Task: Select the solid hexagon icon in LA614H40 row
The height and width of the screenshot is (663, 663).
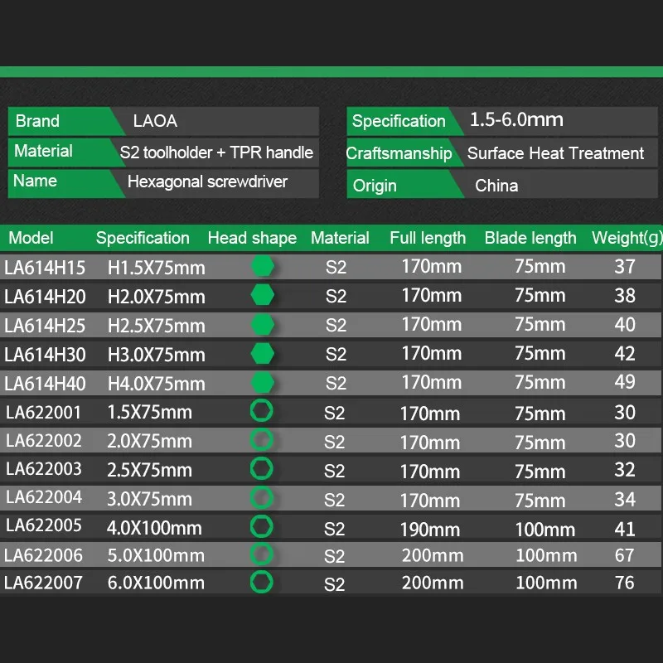Action: (x=262, y=382)
